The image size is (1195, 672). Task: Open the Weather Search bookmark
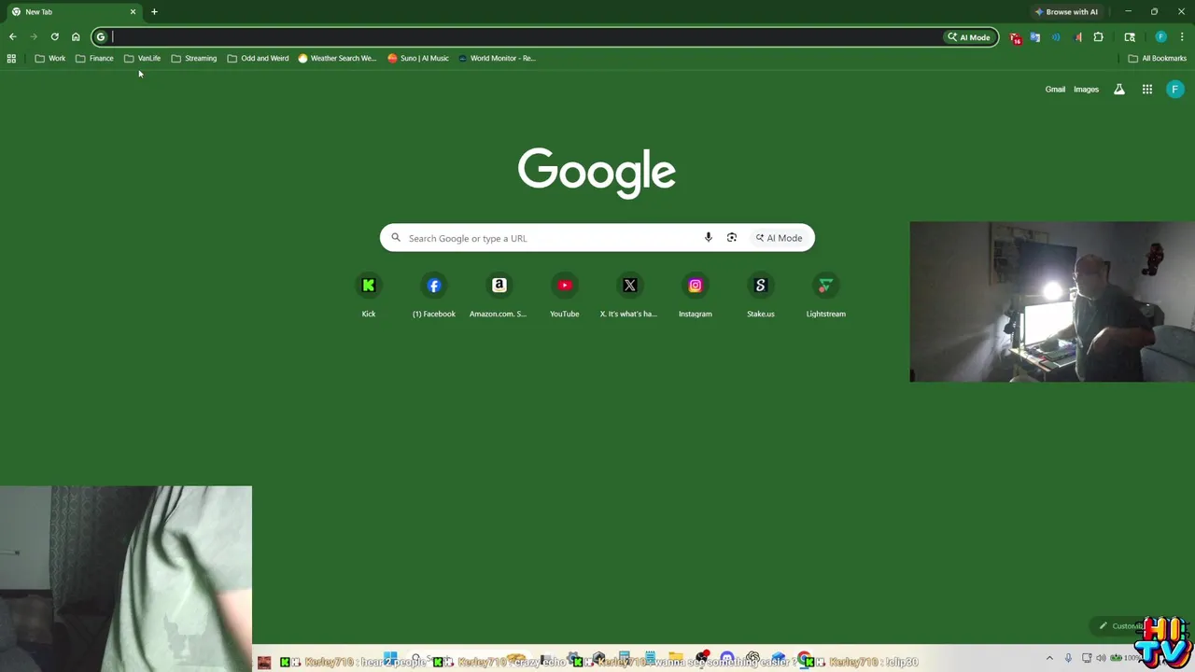coord(337,58)
